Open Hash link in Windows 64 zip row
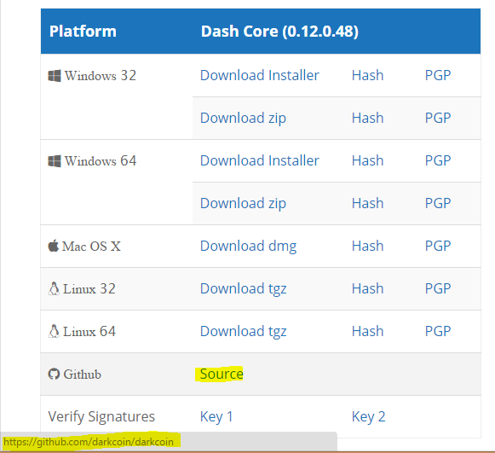 [367, 204]
